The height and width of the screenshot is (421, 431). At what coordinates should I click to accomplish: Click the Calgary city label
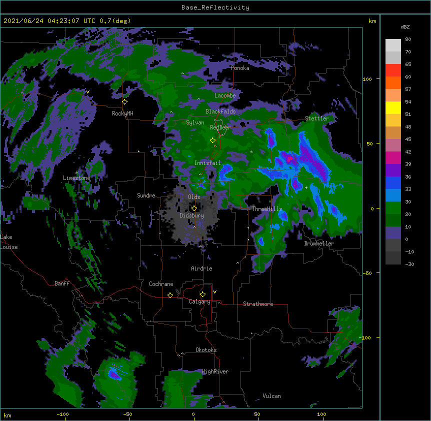[199, 301]
